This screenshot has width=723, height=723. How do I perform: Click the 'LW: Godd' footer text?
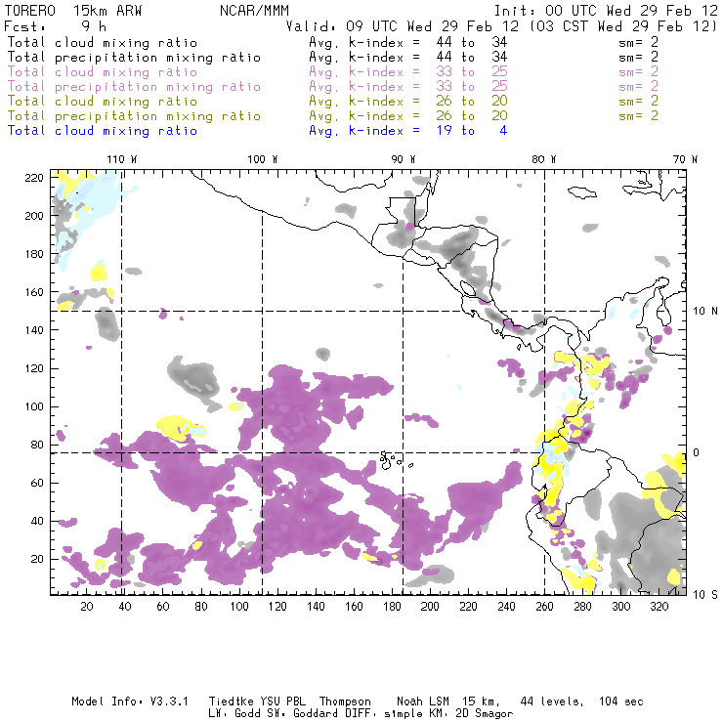tap(234, 714)
